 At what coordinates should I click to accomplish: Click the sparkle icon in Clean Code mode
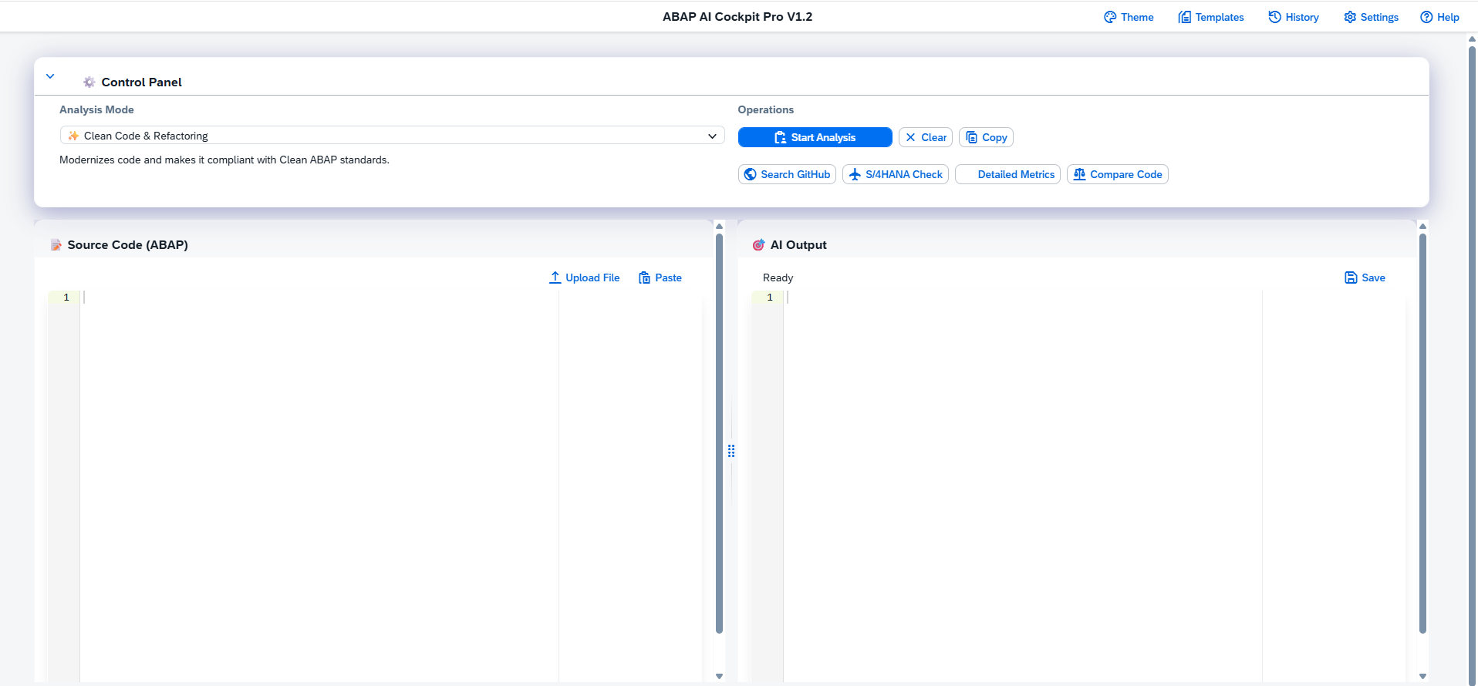tap(73, 136)
